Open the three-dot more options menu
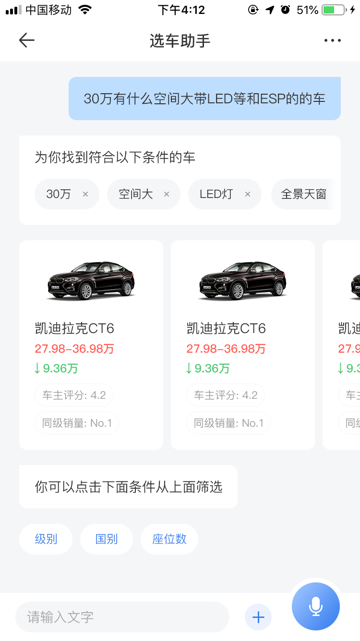The height and width of the screenshot is (641, 360). 332,40
